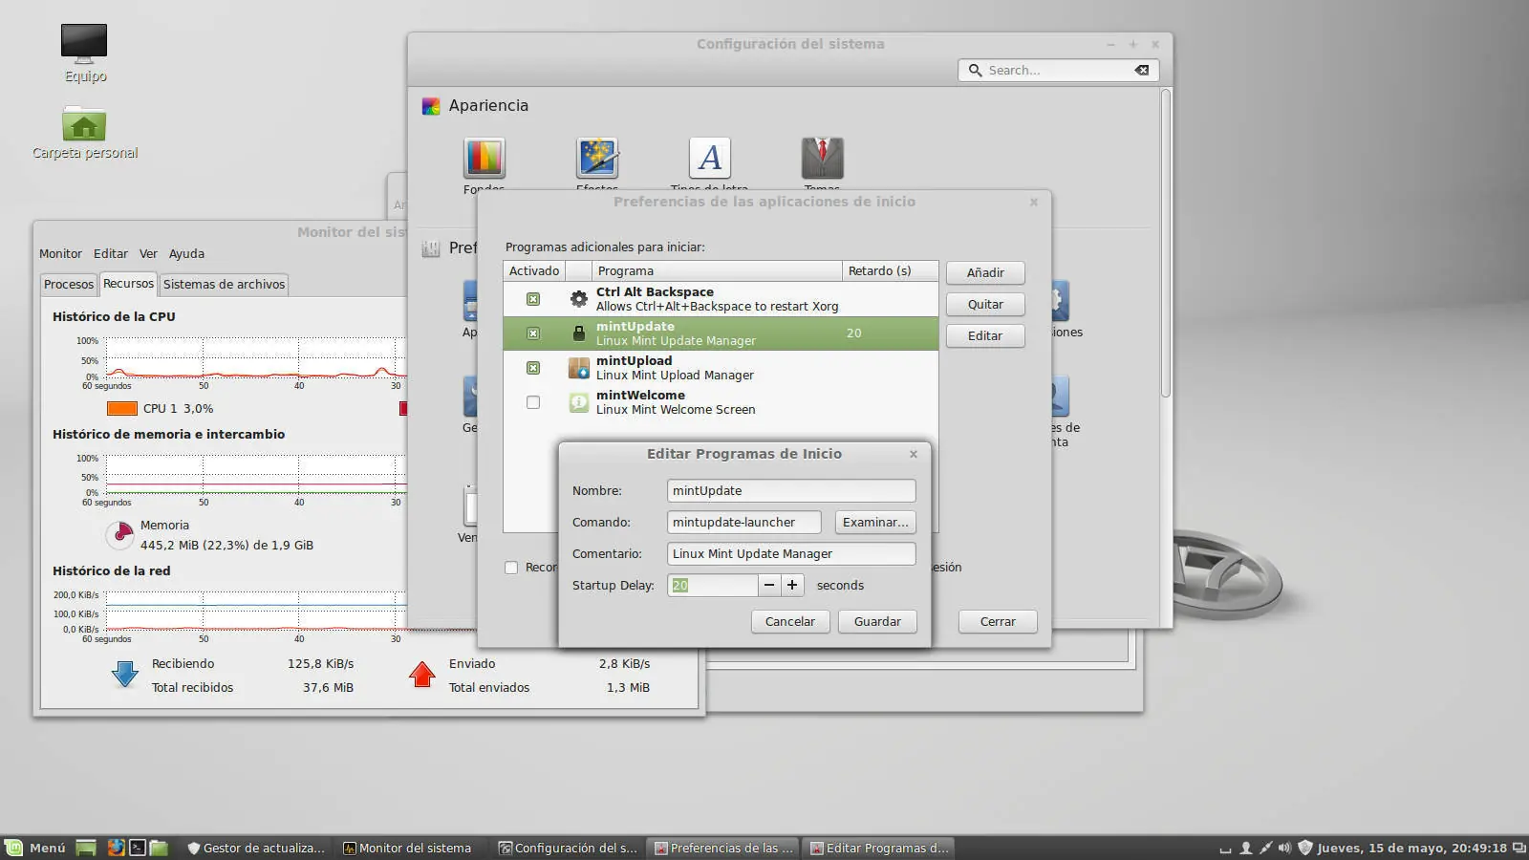The image size is (1529, 860).
Task: Click the panel clock showing Jueves, 15 de mayo
Action: pyautogui.click(x=1411, y=848)
